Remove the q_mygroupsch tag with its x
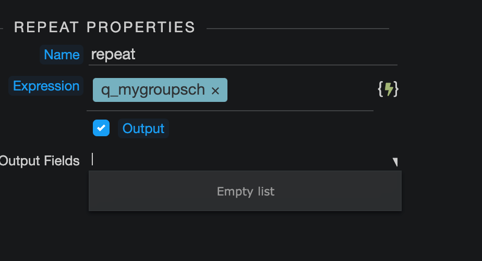 (x=215, y=90)
